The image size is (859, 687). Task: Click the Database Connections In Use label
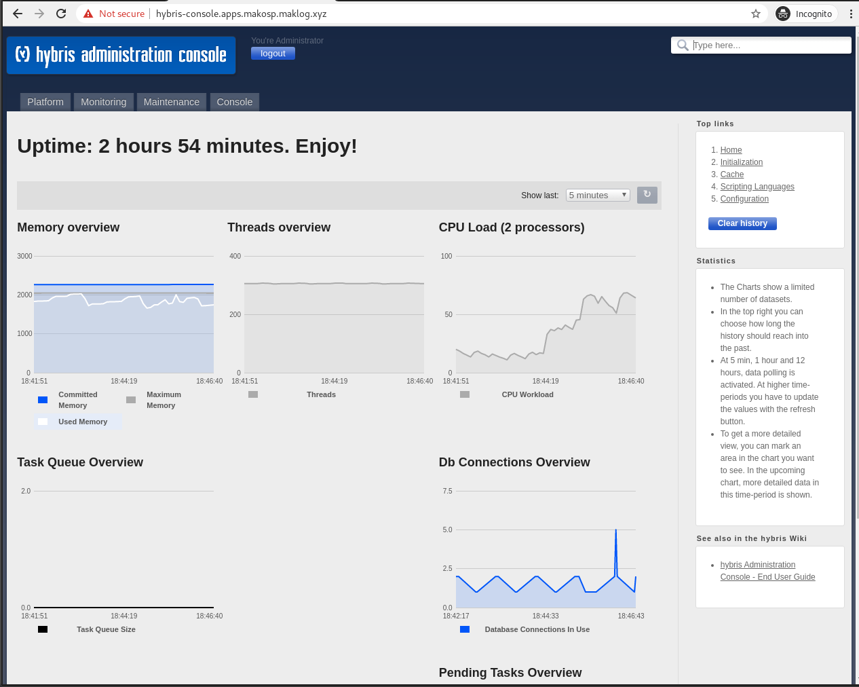tap(537, 629)
